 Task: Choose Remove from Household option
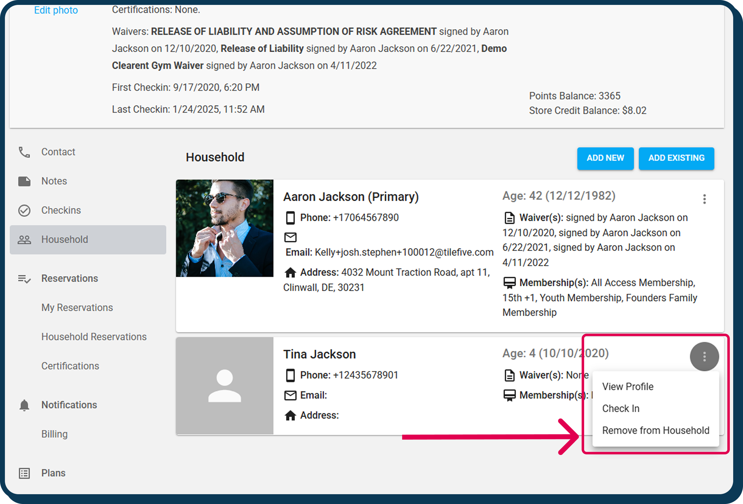(x=655, y=430)
